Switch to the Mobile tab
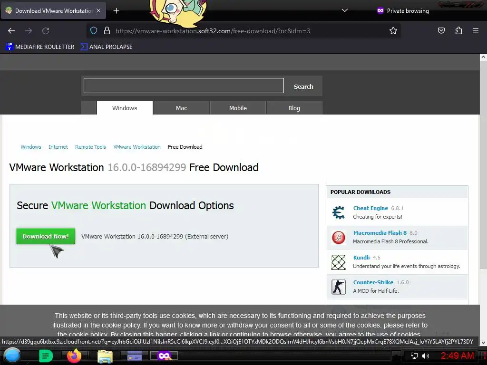 [238, 108]
